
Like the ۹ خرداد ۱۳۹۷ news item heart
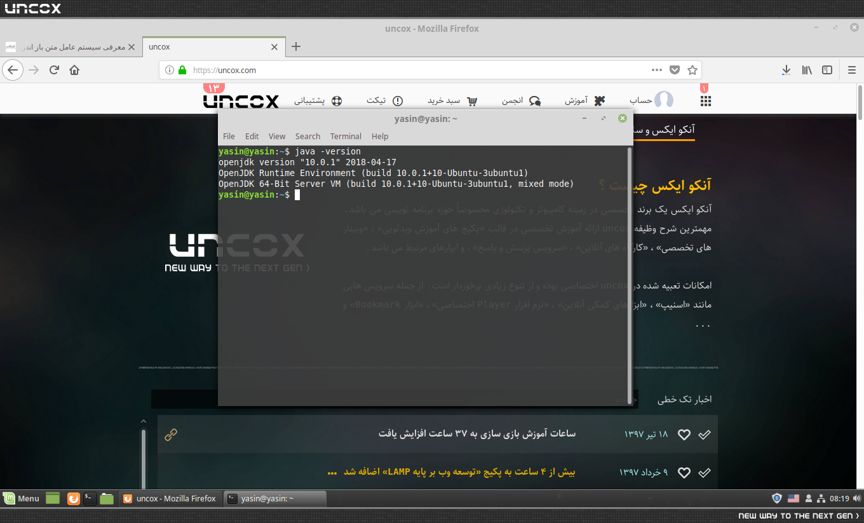point(684,473)
